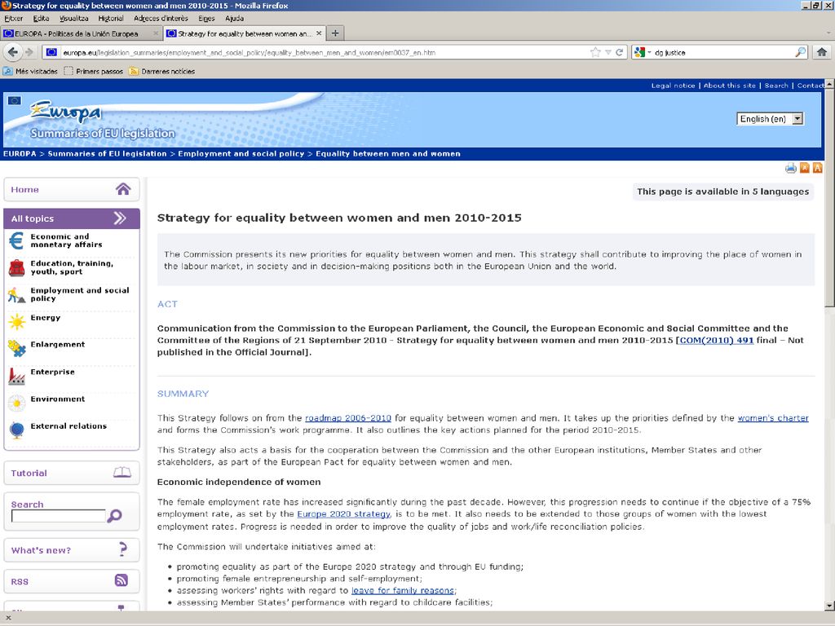Image resolution: width=835 pixels, height=626 pixels.
Task: Click Employment and social policy breadcrumb
Action: [x=241, y=153]
